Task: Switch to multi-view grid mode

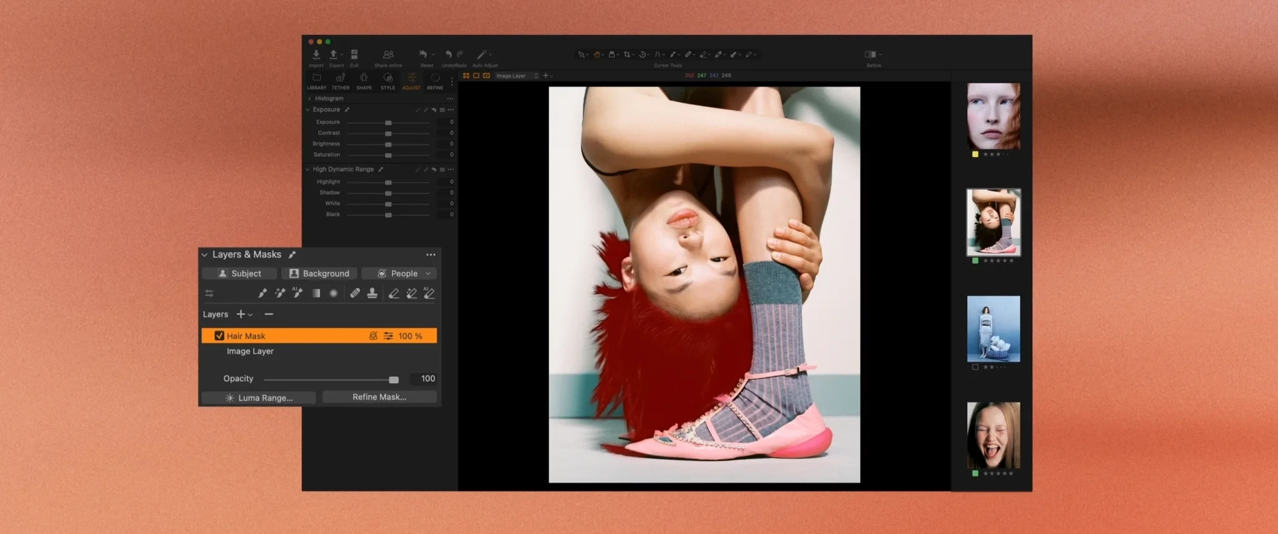Action: pyautogui.click(x=466, y=75)
